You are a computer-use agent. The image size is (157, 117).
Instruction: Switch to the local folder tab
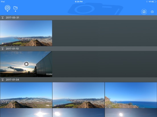click(x=15, y=8)
